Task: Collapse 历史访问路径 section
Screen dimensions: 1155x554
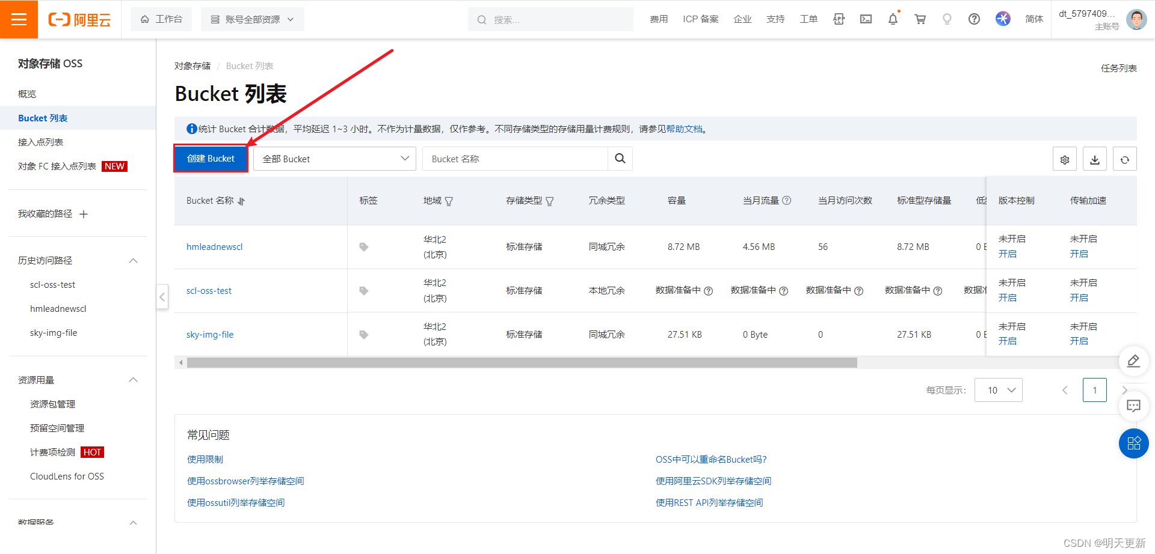Action: (x=134, y=260)
